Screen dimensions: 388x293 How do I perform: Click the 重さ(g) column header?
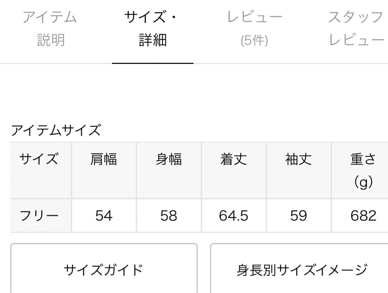362,169
